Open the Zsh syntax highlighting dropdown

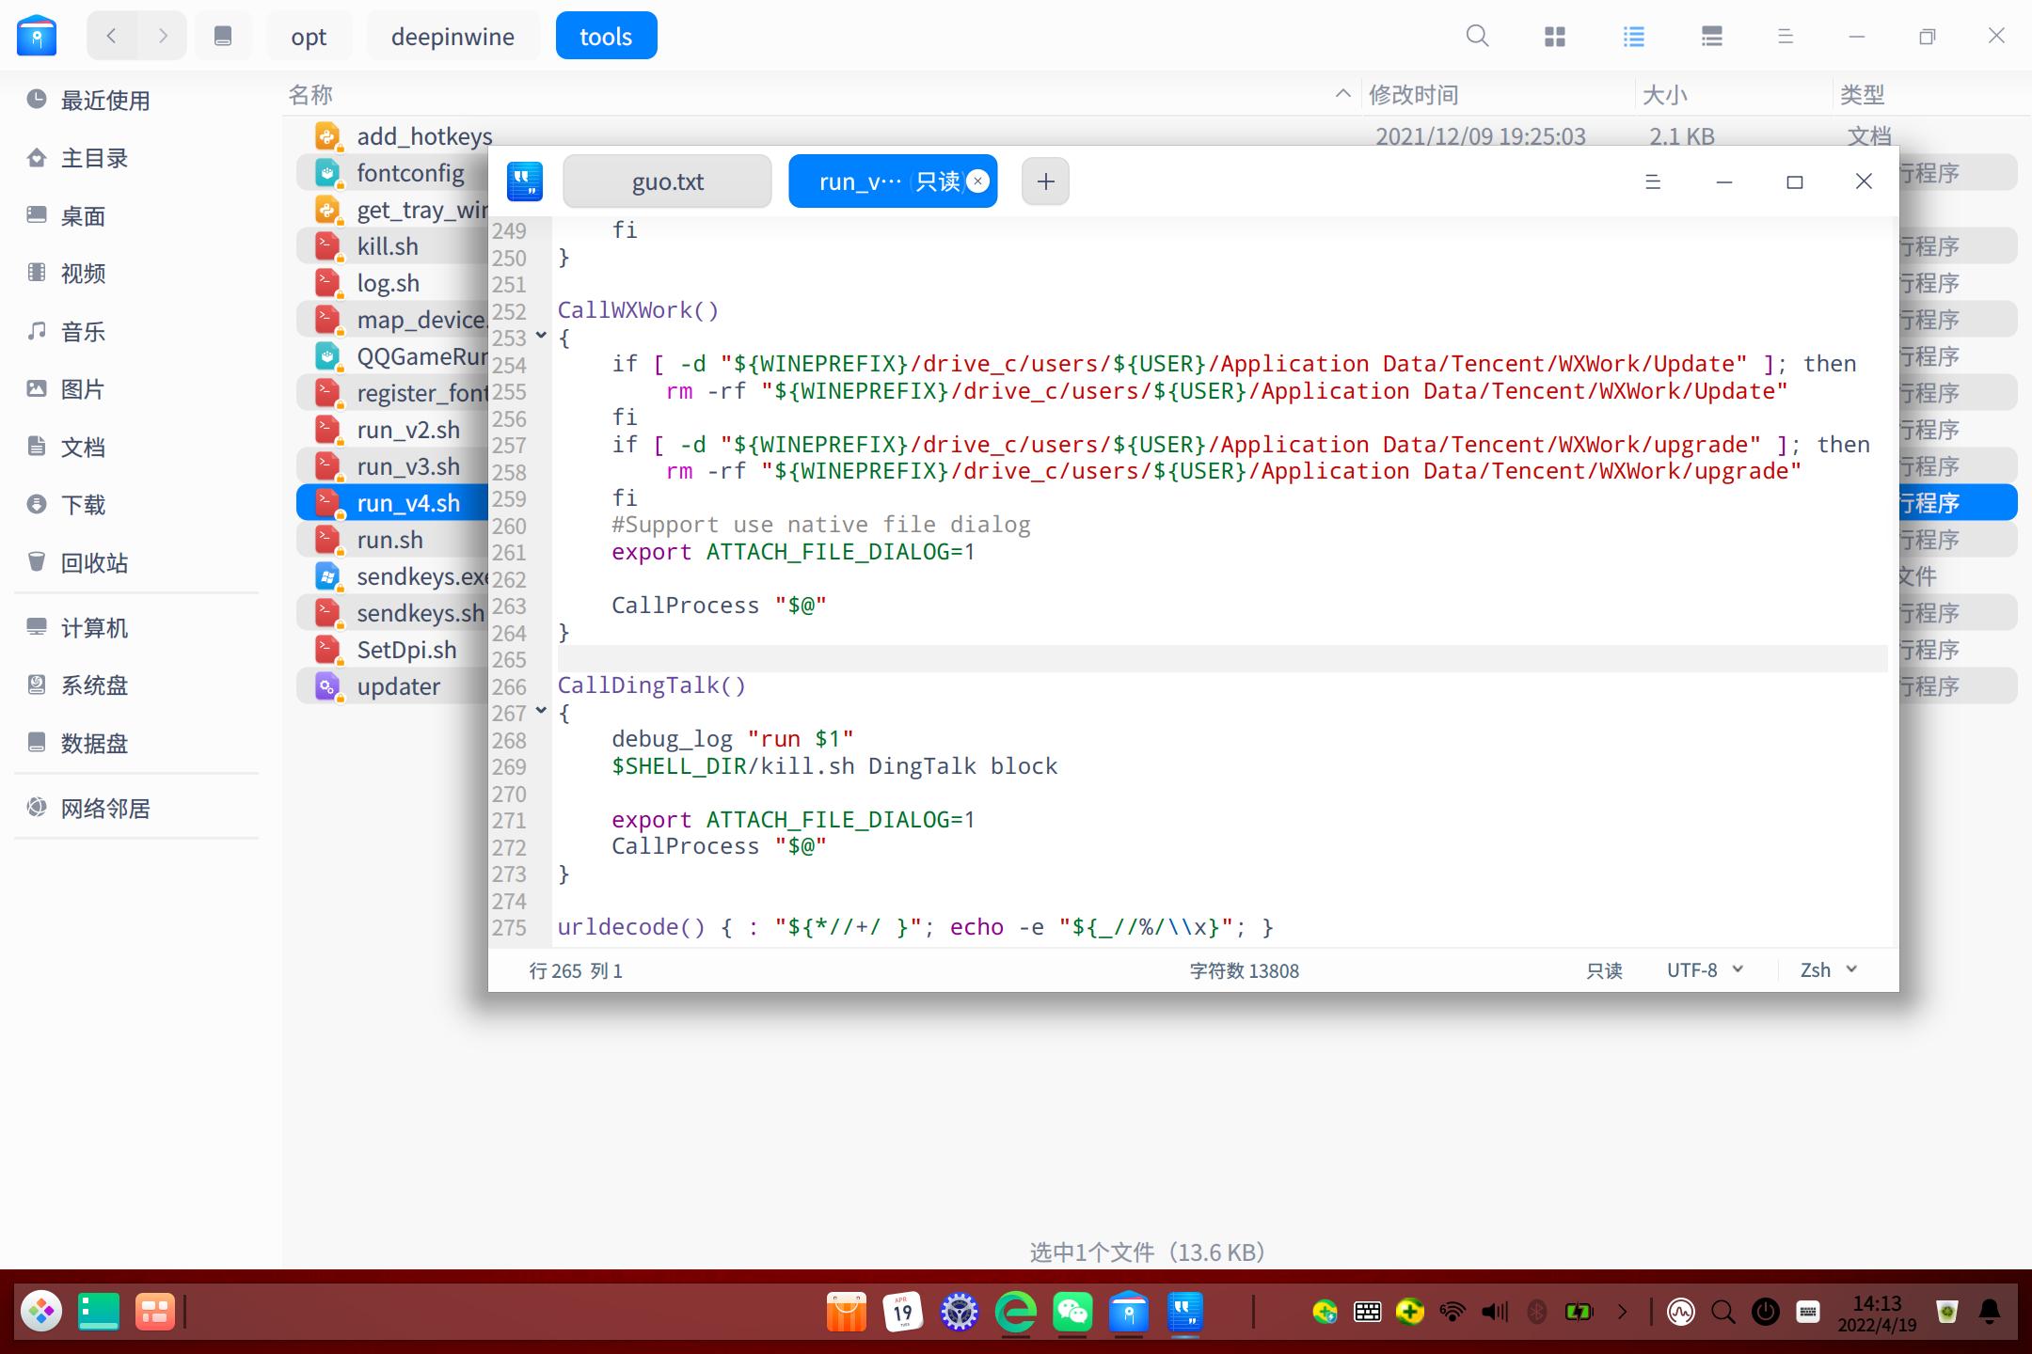click(x=1828, y=970)
